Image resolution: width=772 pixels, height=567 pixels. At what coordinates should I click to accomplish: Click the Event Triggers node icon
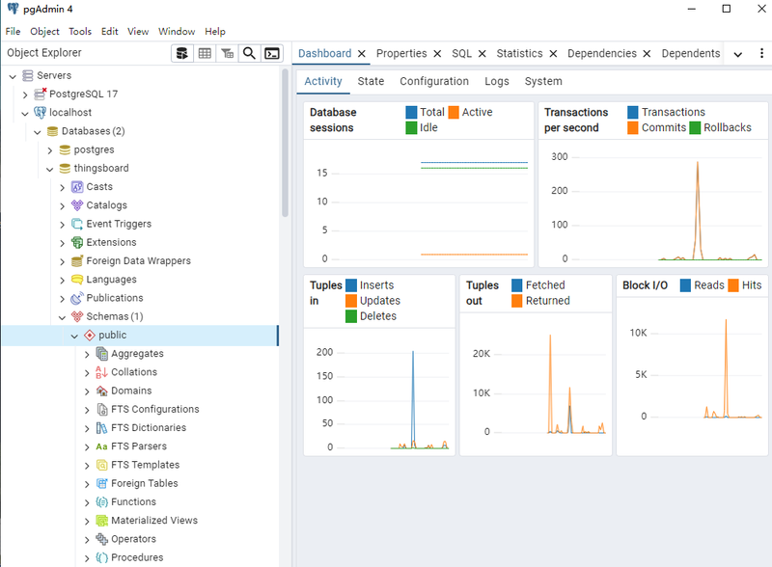click(x=77, y=224)
